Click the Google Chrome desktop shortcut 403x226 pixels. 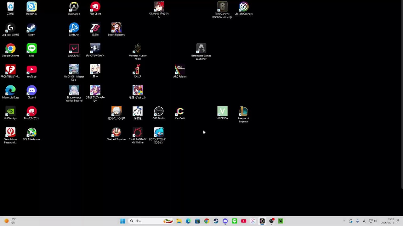[x=10, y=51]
